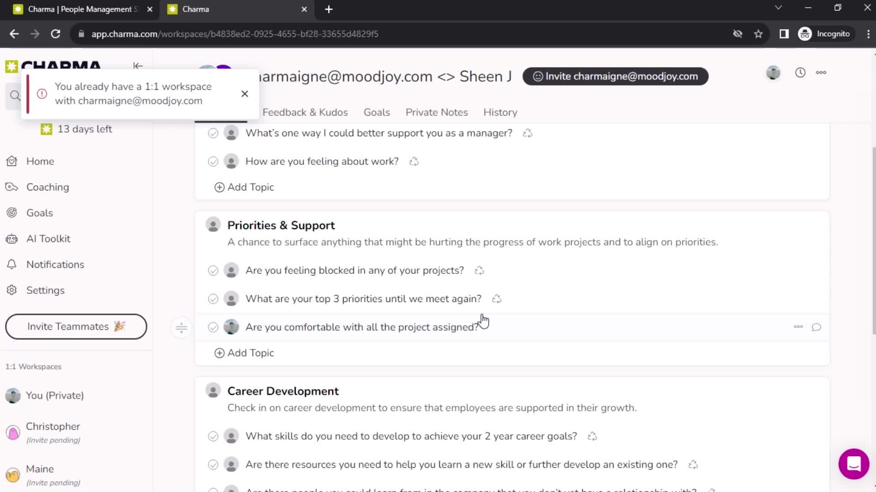Mark 'resources you need' topic complete
Screen dimensions: 876x492
pos(213,465)
